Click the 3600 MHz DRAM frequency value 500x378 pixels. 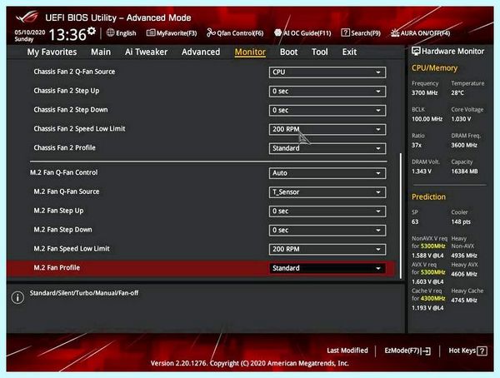pyautogui.click(x=464, y=146)
